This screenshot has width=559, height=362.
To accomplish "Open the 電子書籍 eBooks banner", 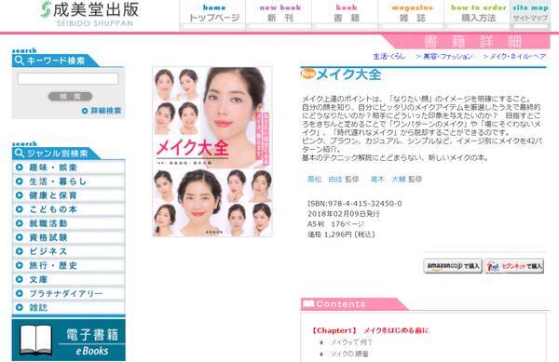I will pos(68,340).
